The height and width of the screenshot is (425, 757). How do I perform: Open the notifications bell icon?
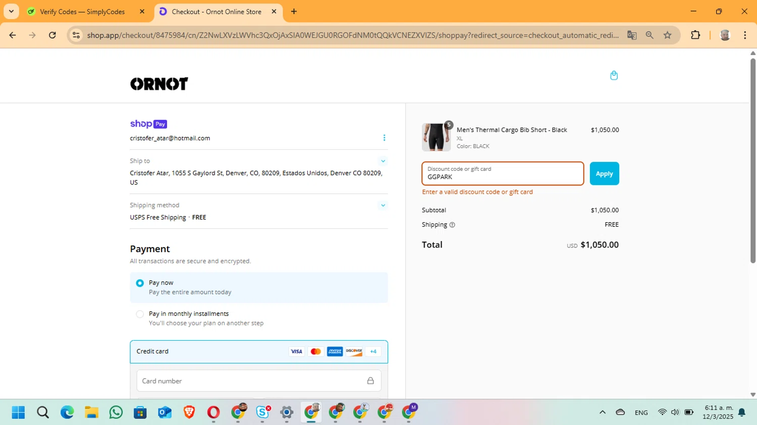pos(742,412)
